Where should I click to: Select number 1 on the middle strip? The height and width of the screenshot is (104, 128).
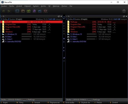click(x=64, y=23)
